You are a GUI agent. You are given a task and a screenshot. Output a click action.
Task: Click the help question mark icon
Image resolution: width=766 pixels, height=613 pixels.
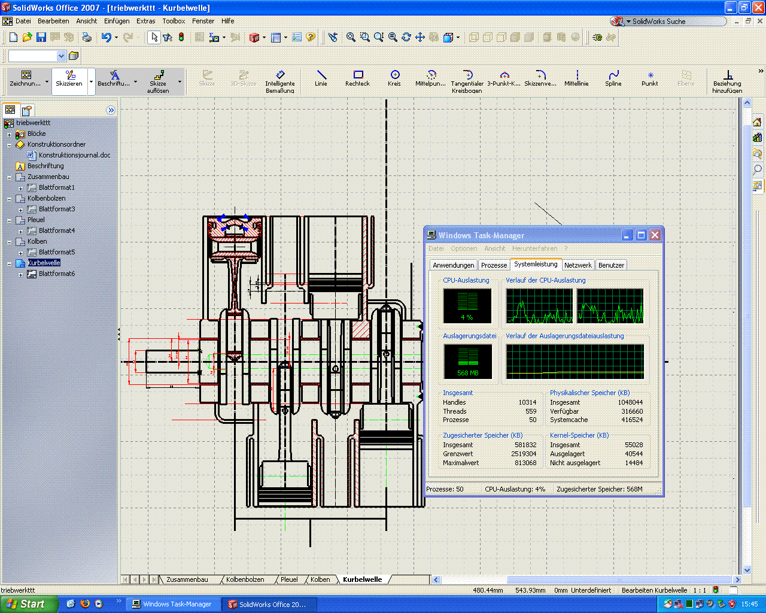[311, 37]
